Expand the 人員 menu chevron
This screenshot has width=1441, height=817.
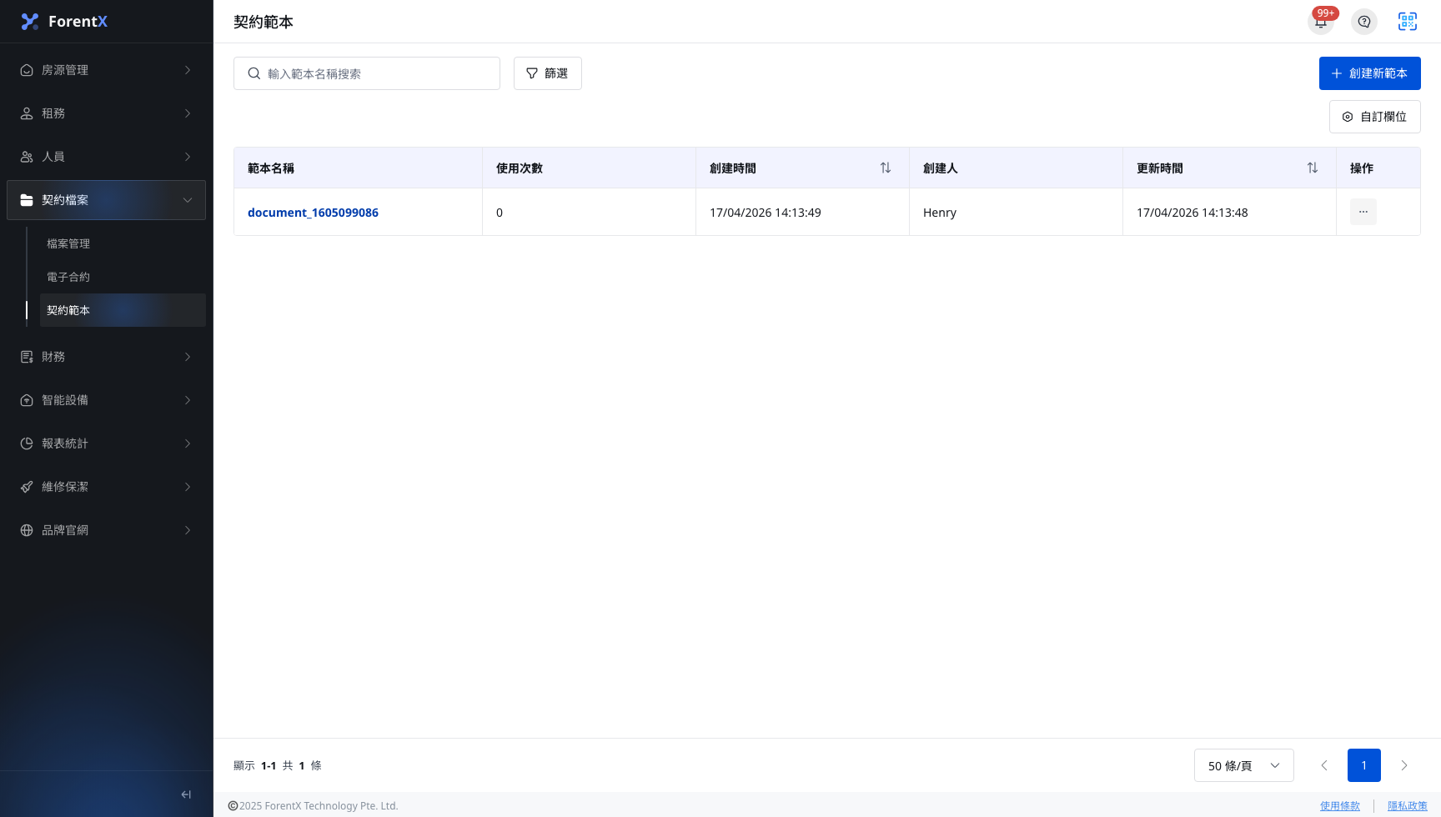188,157
